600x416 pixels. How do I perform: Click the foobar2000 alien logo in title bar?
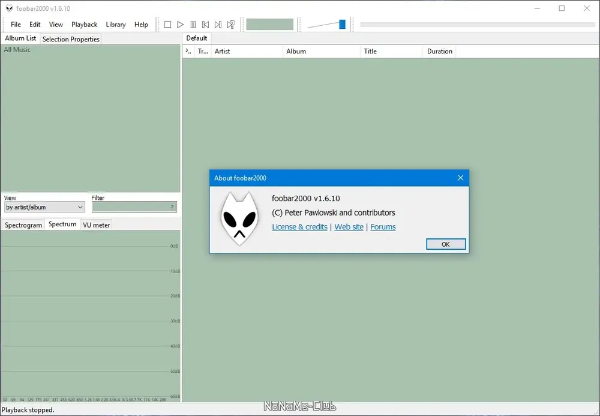point(9,8)
